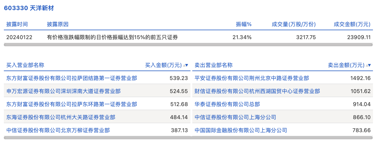Open 财信证券 杭州西湖国贸中心证券营业部 link
This screenshot has height=144, width=378.
(257, 91)
